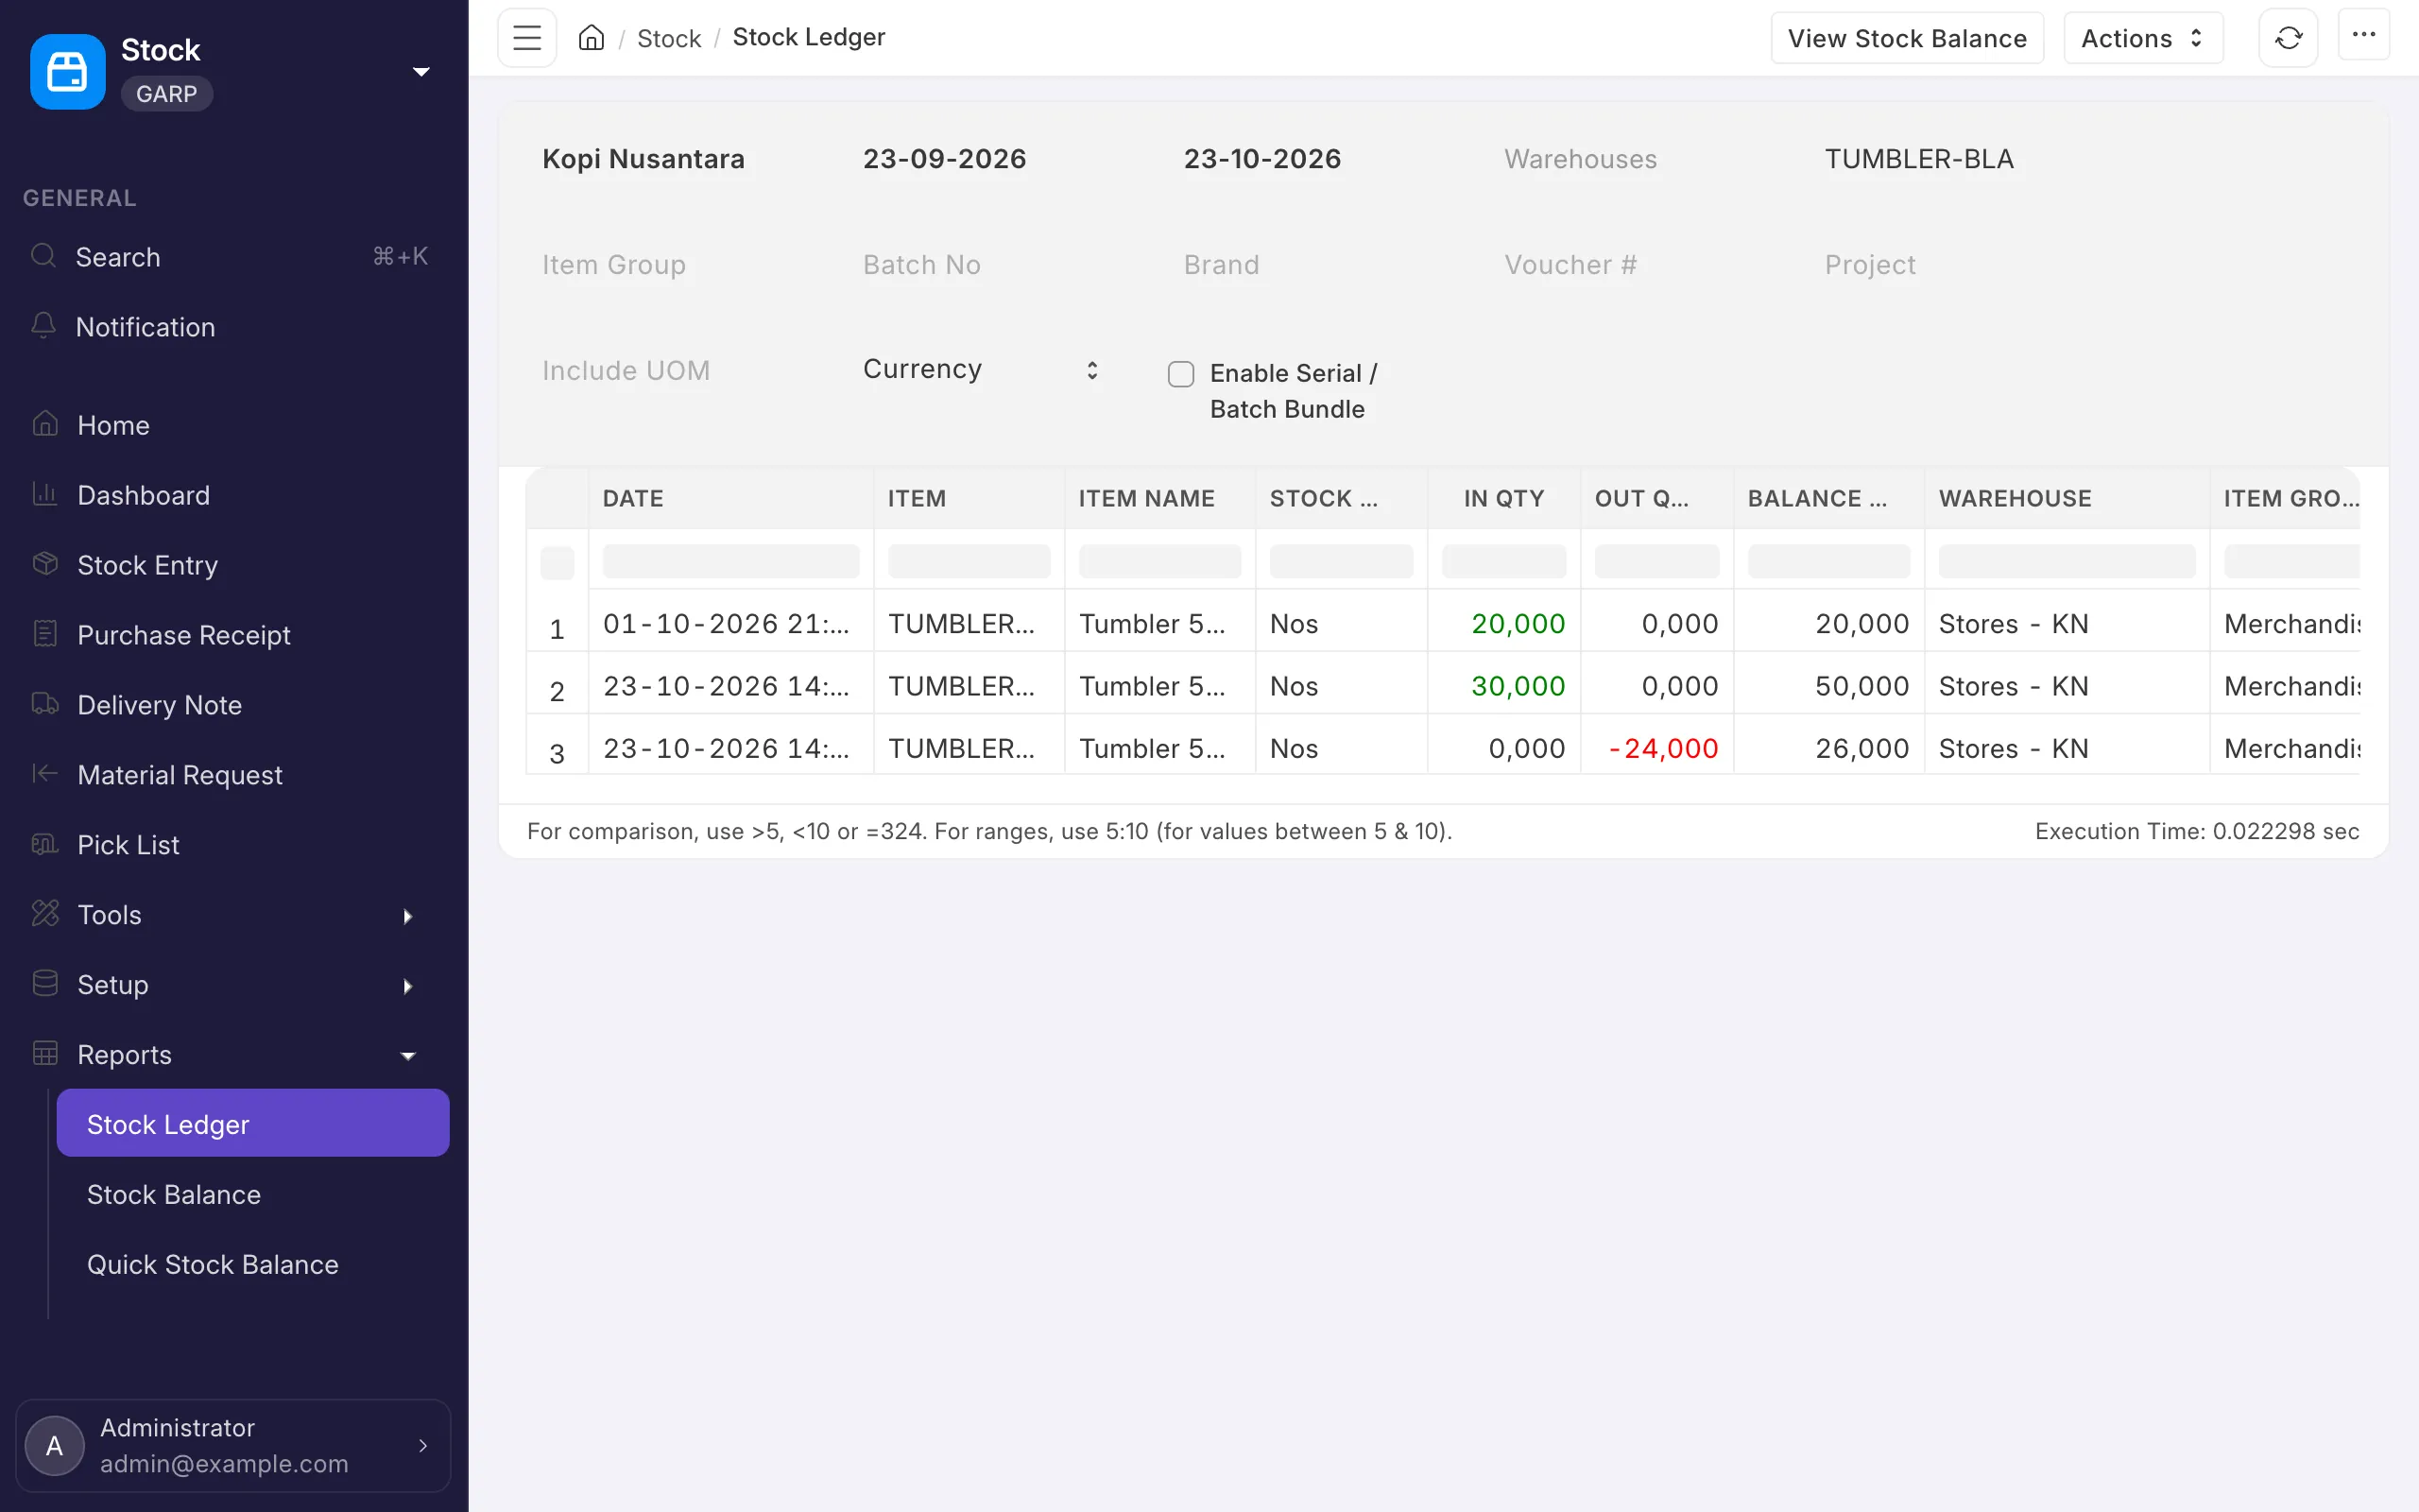Viewport: 2419px width, 1512px height.
Task: Go to home via breadcrumb house icon
Action: [592, 38]
